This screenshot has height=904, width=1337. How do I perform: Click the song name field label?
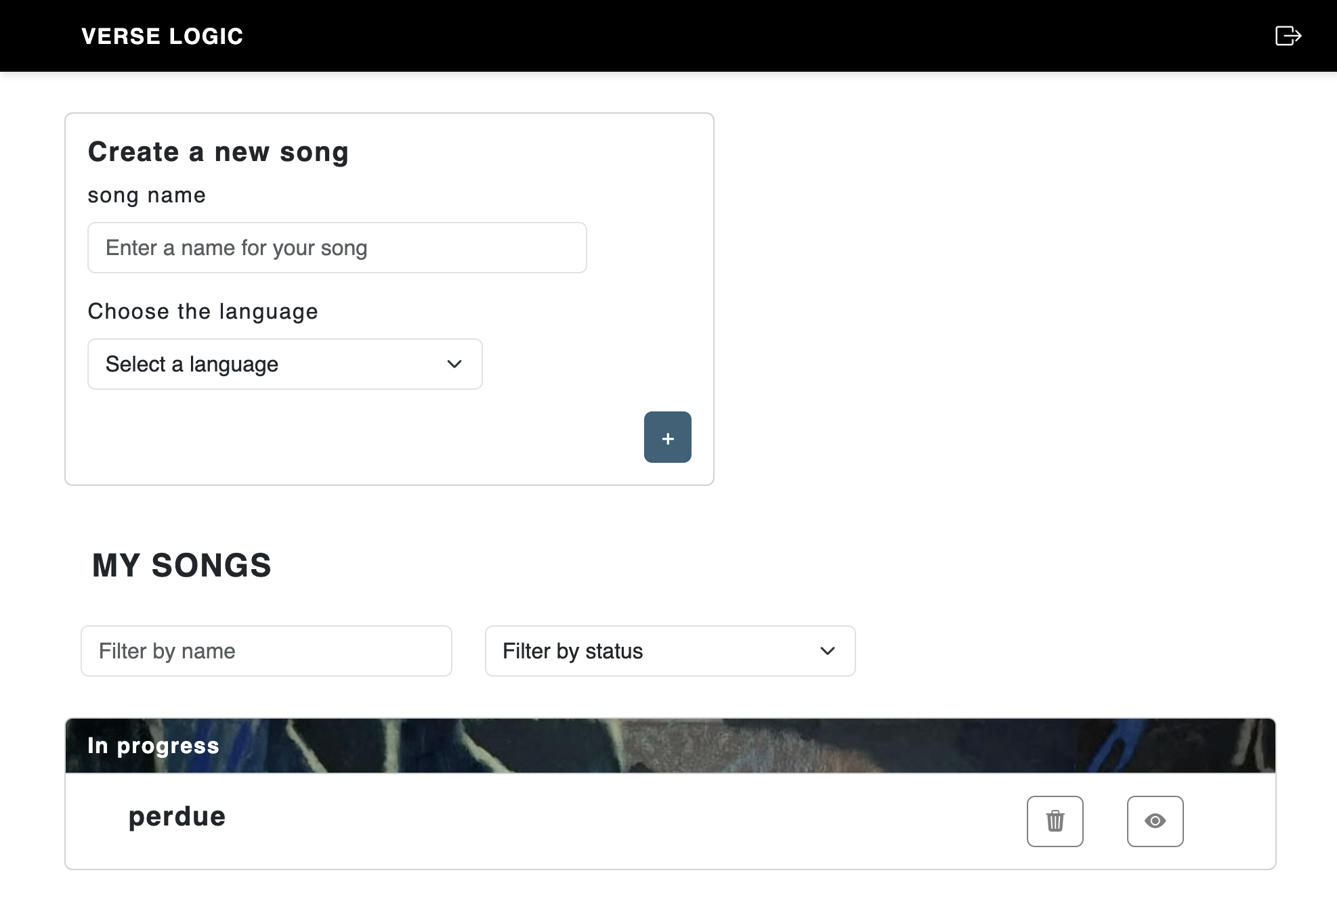146,195
